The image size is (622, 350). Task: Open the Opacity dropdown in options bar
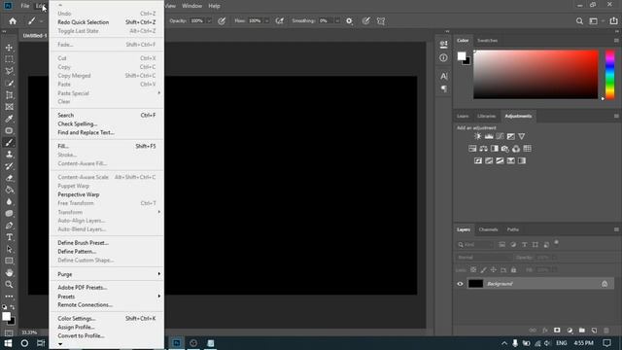click(209, 21)
